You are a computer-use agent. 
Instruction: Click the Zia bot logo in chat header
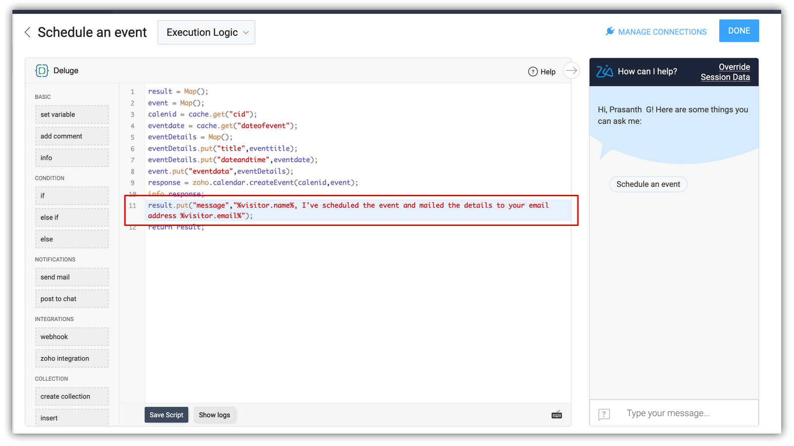(605, 71)
